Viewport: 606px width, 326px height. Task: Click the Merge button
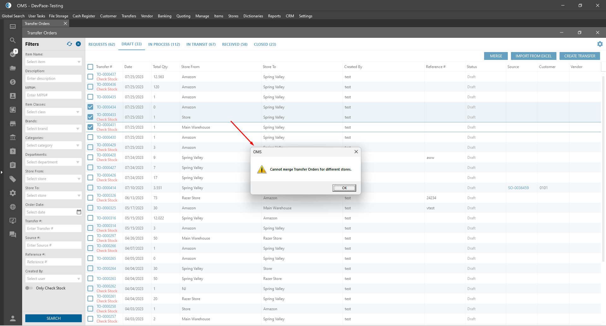[x=496, y=56]
